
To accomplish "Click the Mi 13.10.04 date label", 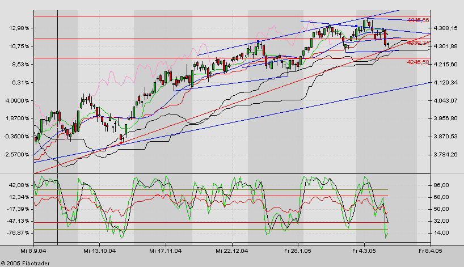I will [99, 251].
